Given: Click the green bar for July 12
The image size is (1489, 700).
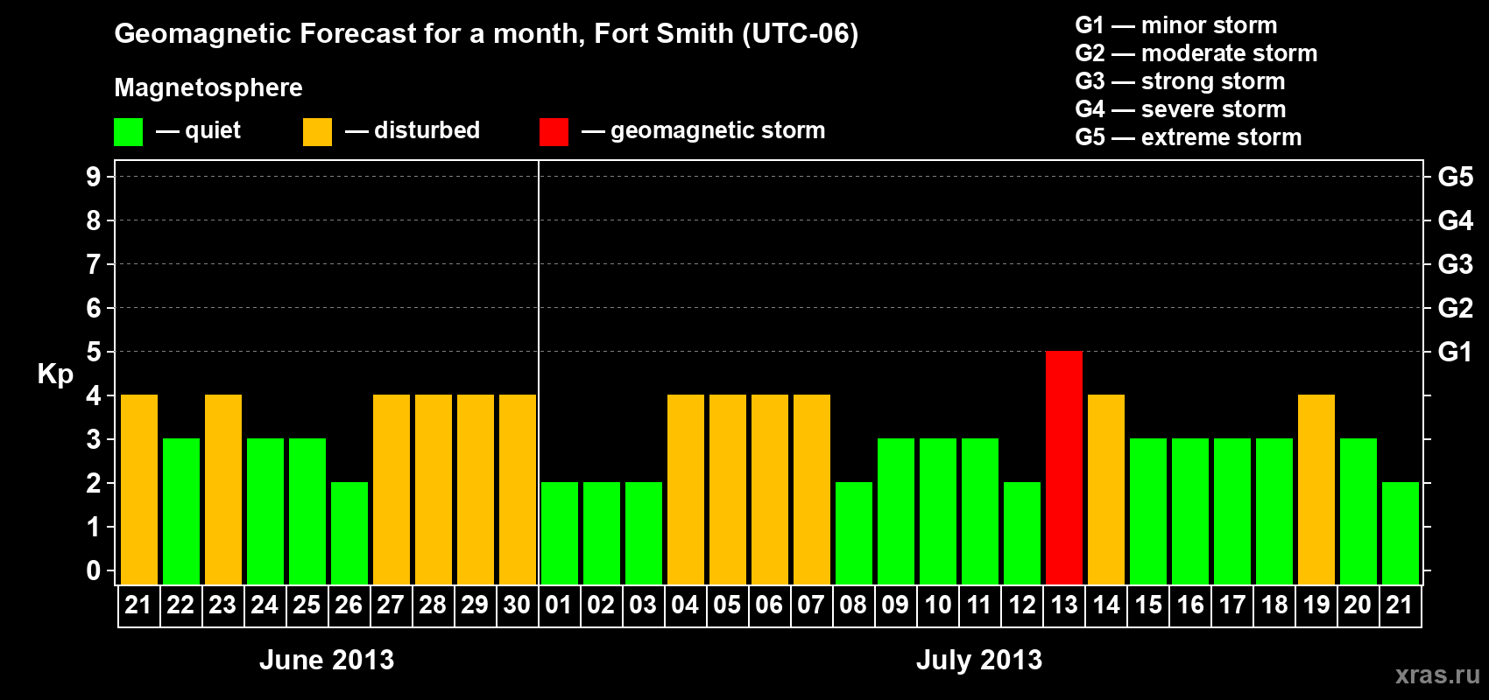Looking at the screenshot, I should pyautogui.click(x=1022, y=533).
